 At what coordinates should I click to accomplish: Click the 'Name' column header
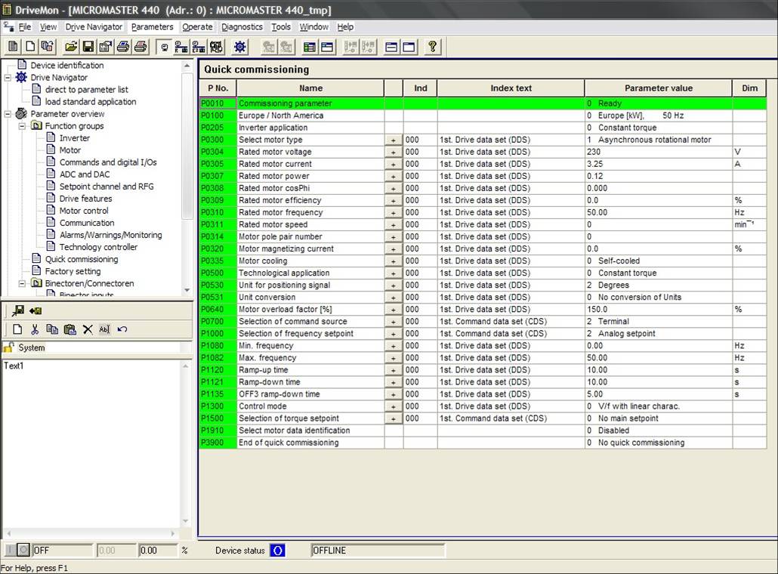click(310, 88)
